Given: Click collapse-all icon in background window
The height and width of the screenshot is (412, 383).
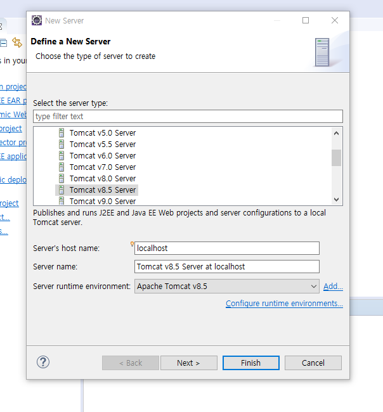Looking at the screenshot, I should 3,43.
